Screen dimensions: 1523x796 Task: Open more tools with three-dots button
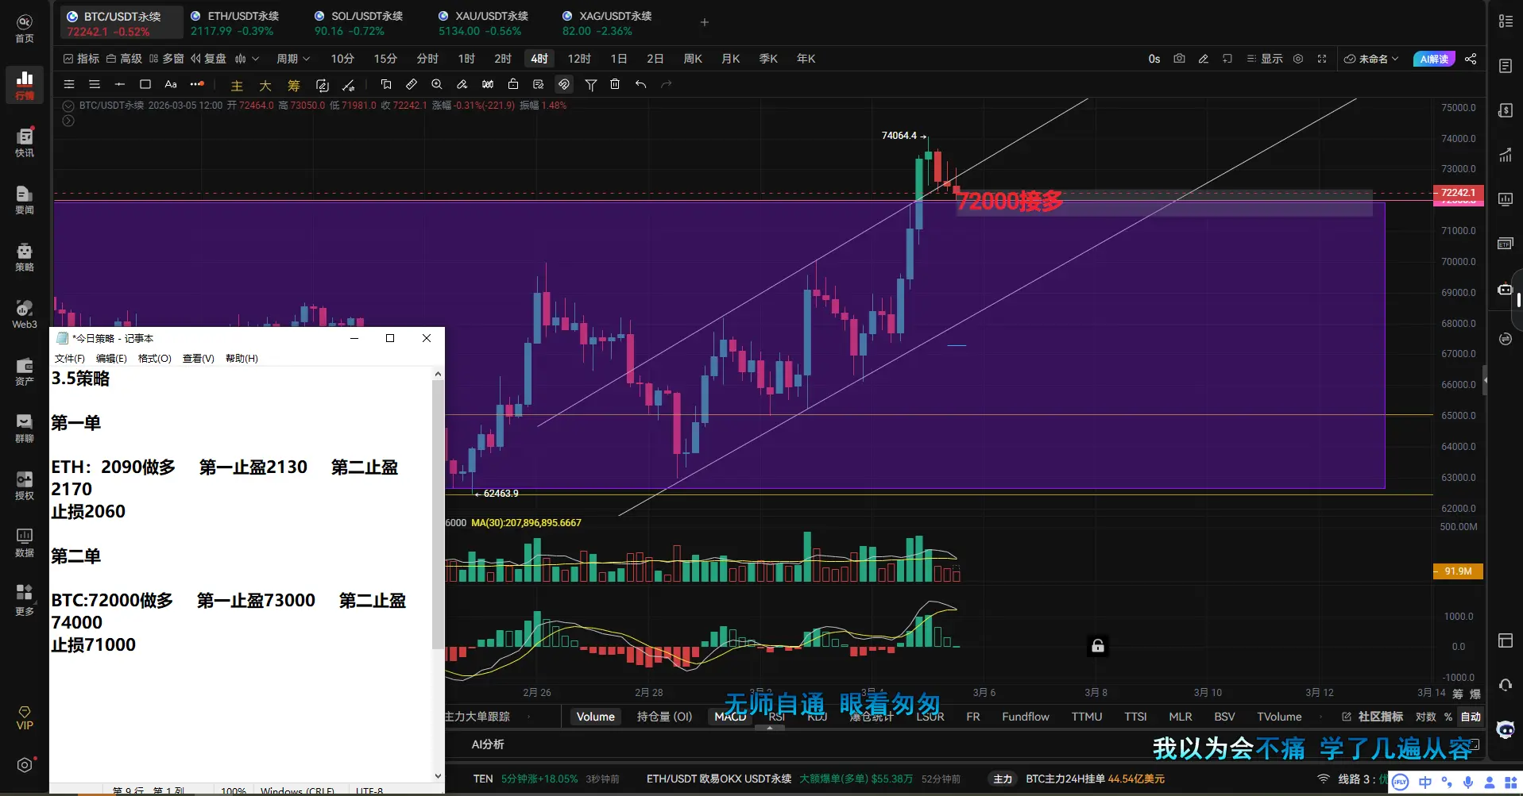(x=197, y=84)
